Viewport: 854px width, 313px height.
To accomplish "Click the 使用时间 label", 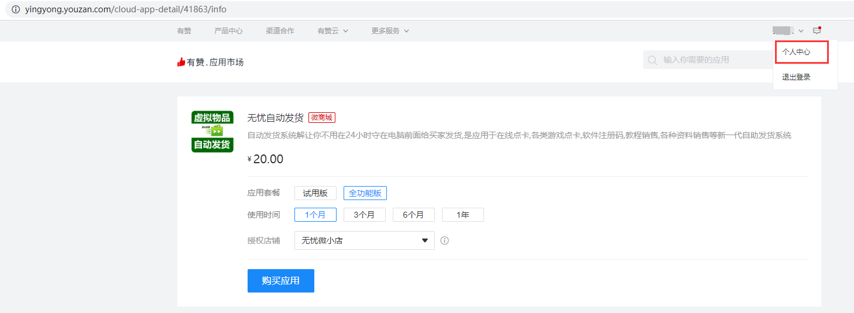I will [264, 215].
